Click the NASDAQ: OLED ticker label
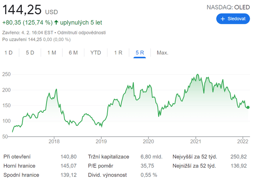The width and height of the screenshot is (254, 182). 228,7
